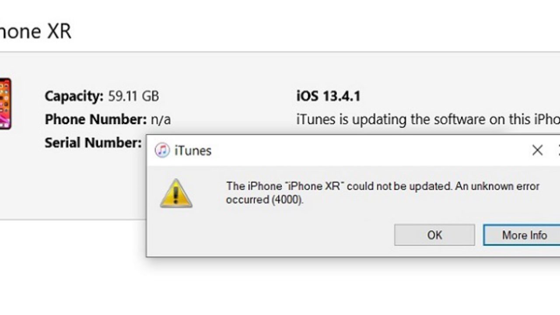Click the partially visible icon right of dialog close
Image resolution: width=560 pixels, height=315 pixels.
point(559,150)
